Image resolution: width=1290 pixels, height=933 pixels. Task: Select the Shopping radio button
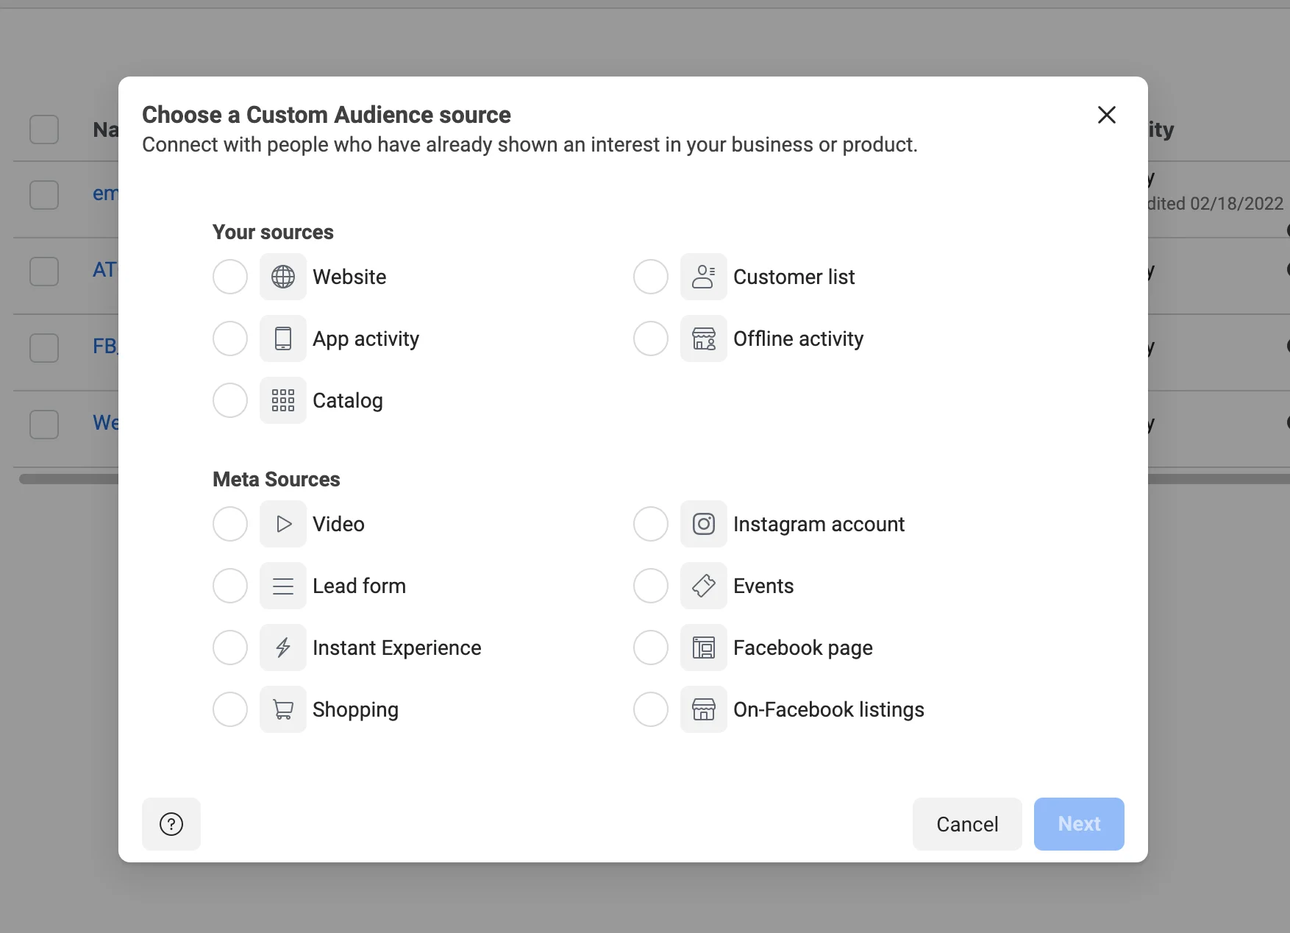click(230, 709)
